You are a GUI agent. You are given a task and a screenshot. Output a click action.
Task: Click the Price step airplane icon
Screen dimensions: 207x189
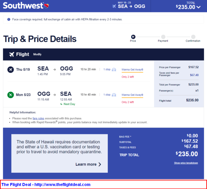(133, 37)
